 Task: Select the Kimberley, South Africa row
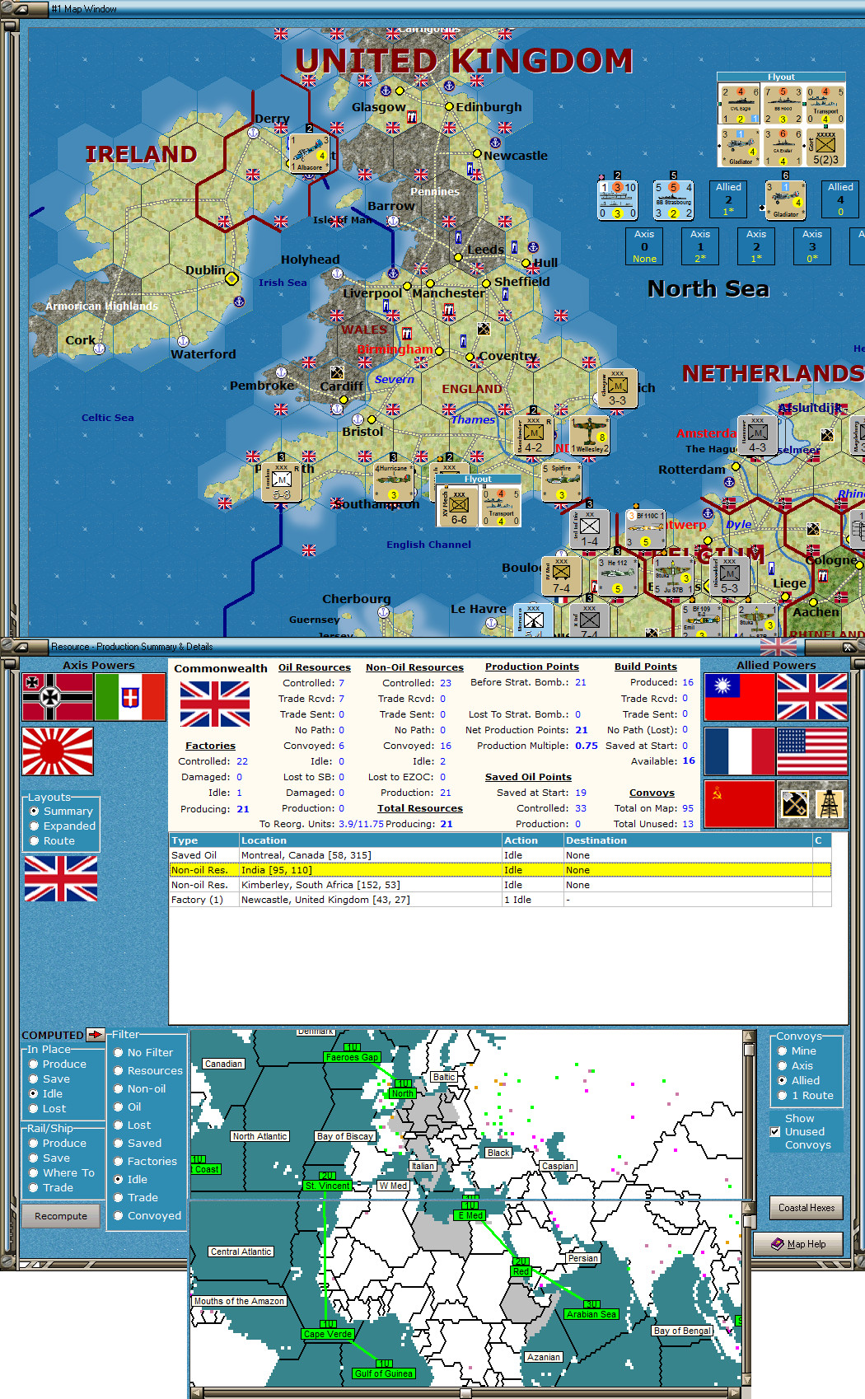coord(499,885)
